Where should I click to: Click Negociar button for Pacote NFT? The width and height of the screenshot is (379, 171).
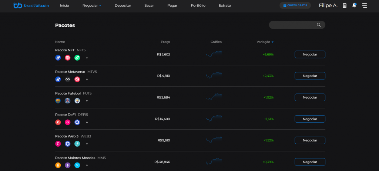[310, 55]
